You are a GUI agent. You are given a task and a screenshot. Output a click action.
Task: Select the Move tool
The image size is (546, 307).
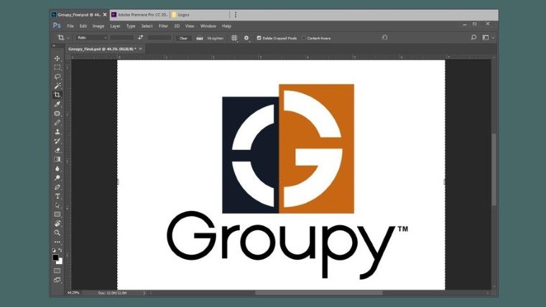point(57,58)
